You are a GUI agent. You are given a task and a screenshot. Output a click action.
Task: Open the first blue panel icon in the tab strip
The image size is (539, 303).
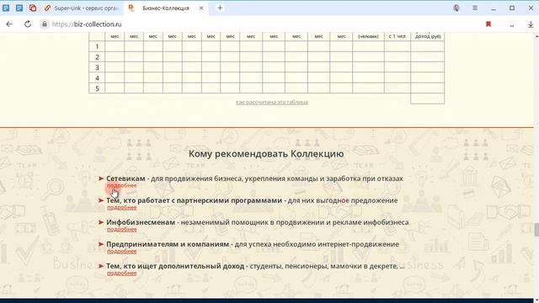[6, 8]
